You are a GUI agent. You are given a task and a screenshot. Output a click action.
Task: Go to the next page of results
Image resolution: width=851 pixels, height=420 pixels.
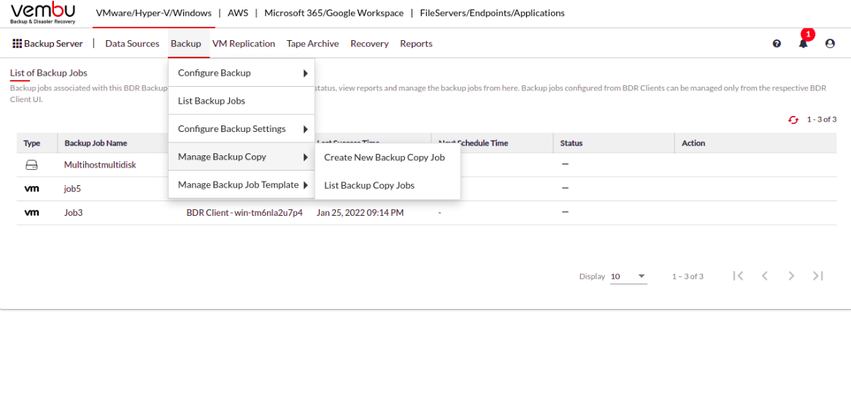point(791,276)
